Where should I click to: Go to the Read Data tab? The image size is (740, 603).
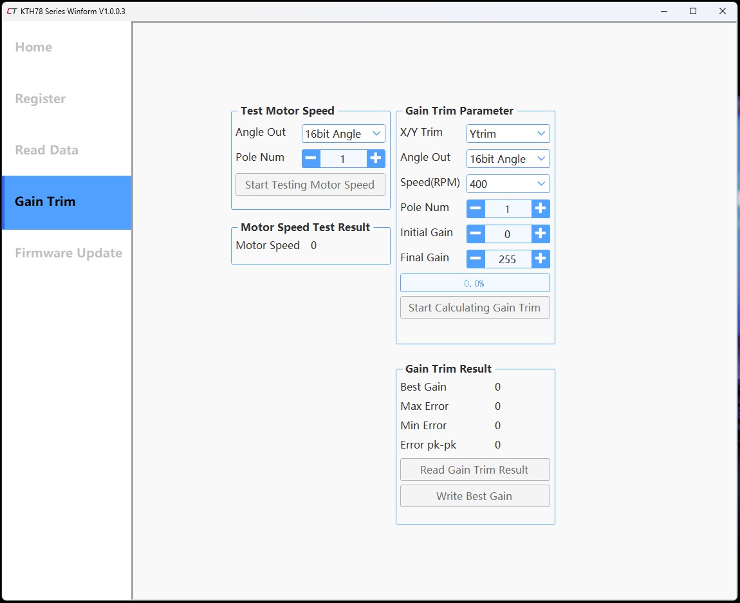[x=46, y=150]
